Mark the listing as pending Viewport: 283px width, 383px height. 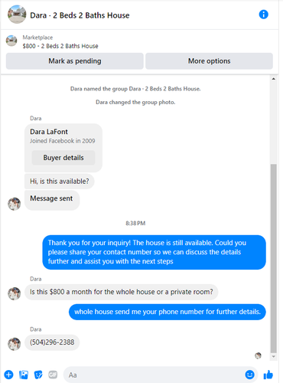pyautogui.click(x=75, y=61)
